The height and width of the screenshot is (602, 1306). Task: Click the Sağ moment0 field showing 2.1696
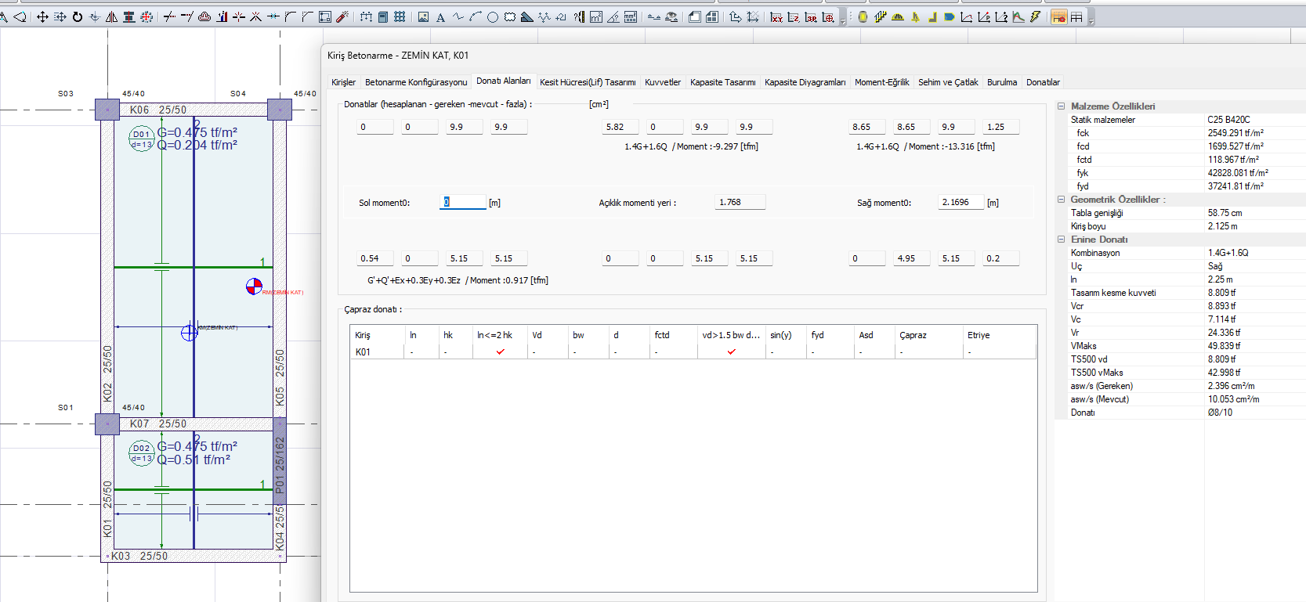(x=961, y=202)
